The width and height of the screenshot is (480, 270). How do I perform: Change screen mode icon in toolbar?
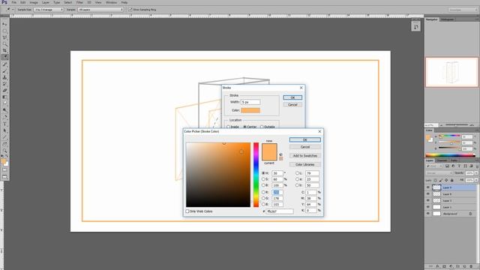pos(4,177)
